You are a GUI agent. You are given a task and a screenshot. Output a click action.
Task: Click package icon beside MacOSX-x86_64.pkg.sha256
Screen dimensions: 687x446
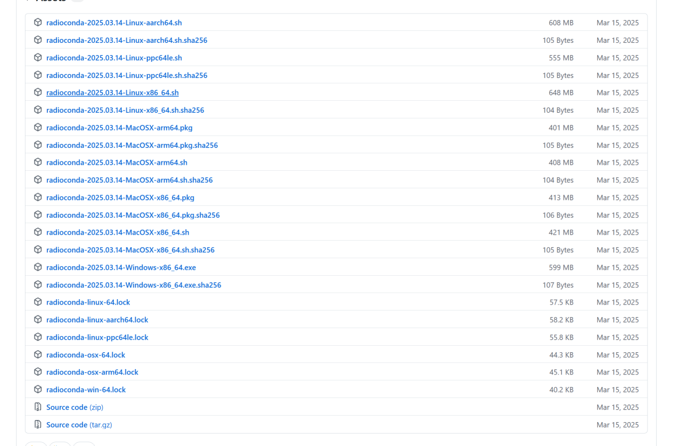(38, 215)
